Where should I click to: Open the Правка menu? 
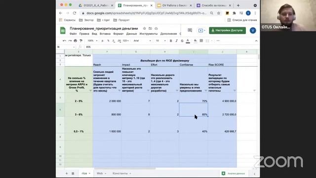(x=84, y=34)
